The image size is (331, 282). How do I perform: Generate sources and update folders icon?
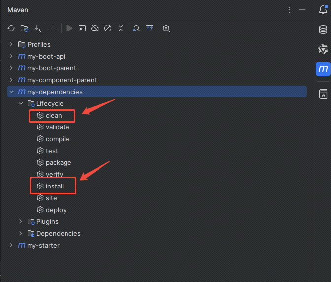click(24, 28)
